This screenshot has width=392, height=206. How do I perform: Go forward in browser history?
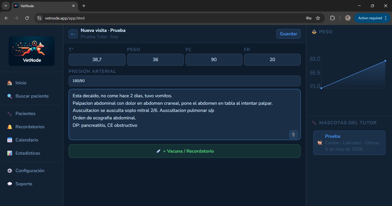tap(17, 18)
